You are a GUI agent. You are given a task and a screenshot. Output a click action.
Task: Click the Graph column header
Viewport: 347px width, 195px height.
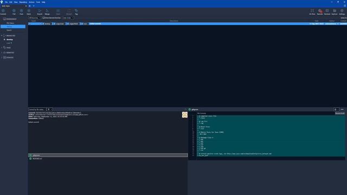coord(34,21)
